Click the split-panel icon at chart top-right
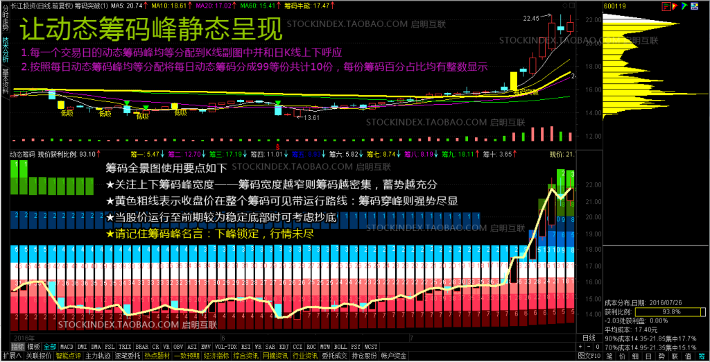710x362 pixels. coord(572,6)
